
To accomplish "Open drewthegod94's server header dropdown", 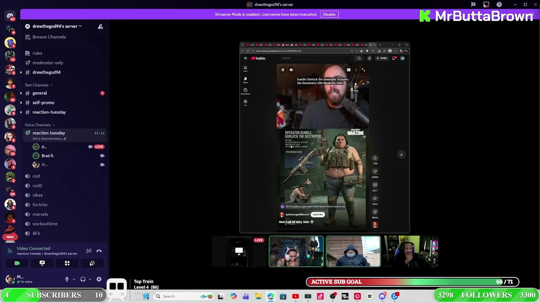I will (x=57, y=26).
